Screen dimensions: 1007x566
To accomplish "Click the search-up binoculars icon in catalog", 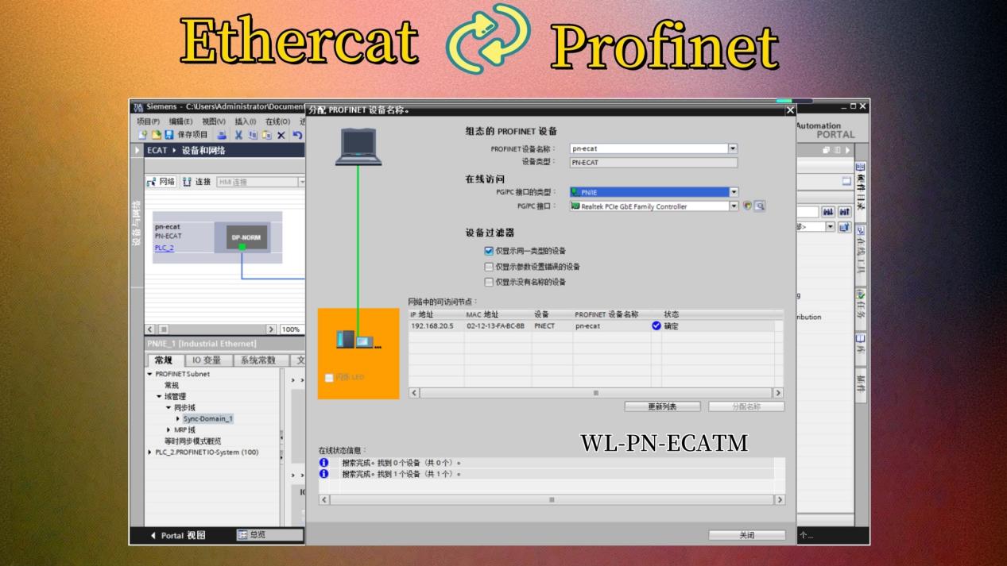I will coord(844,212).
